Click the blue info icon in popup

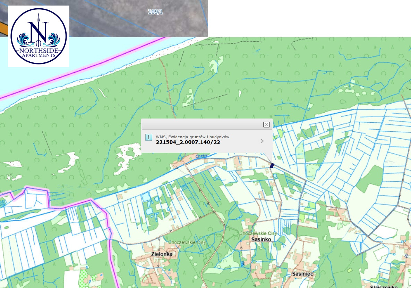148,137
